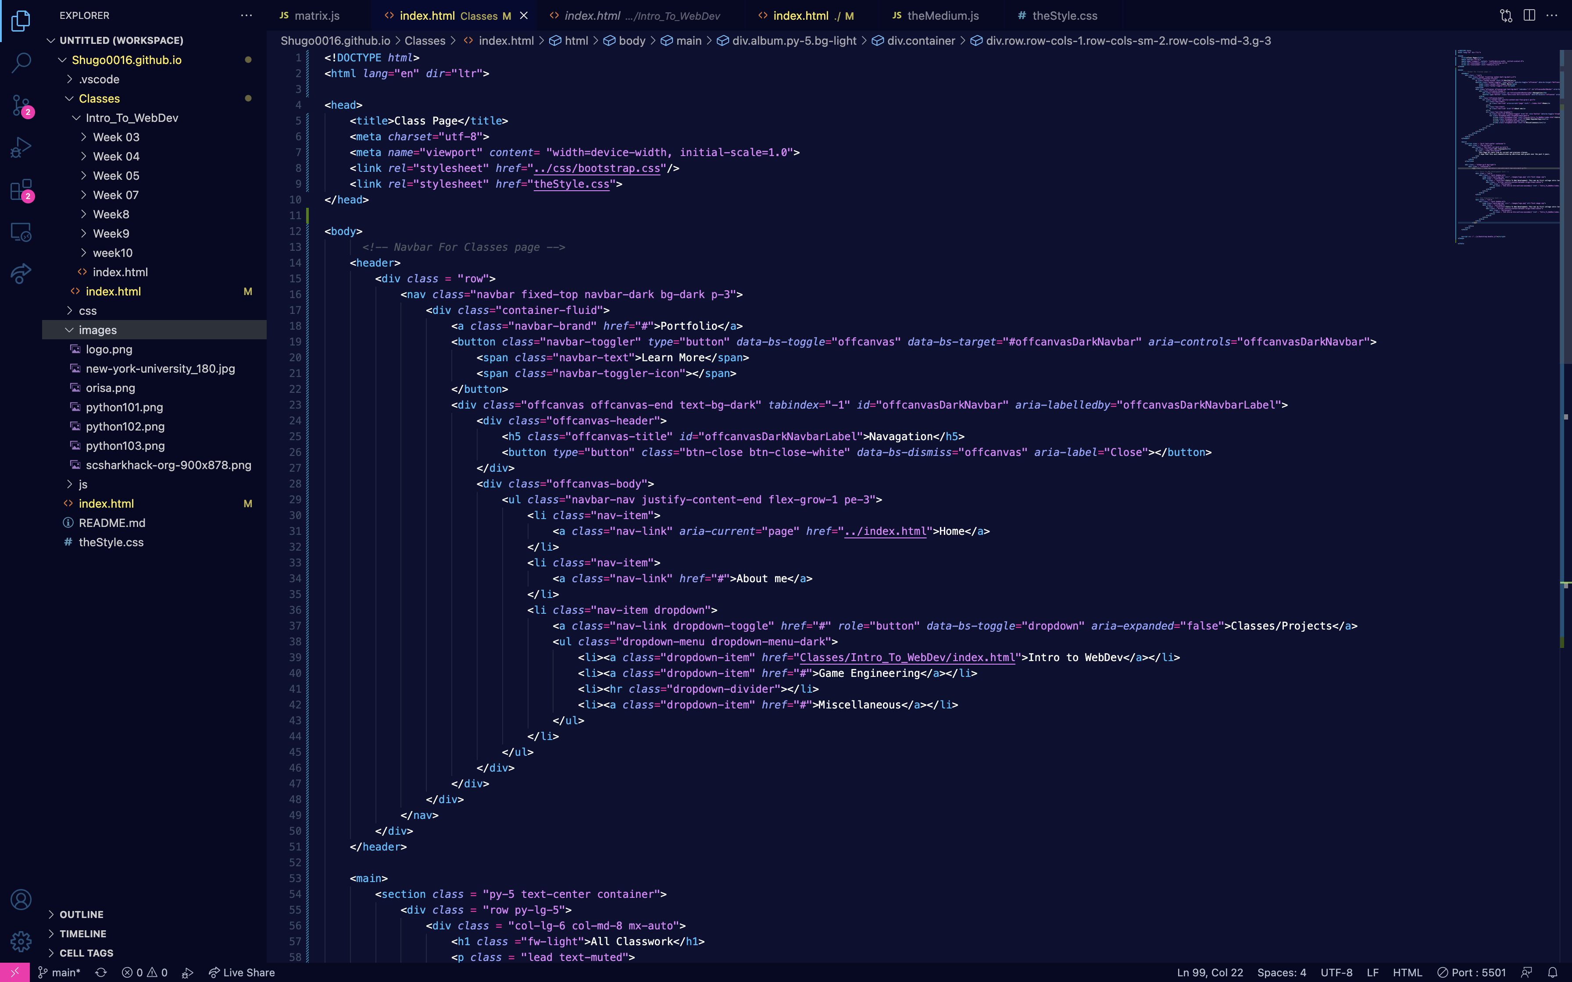
Task: Open the Search view in activity bar
Action: coord(21,62)
